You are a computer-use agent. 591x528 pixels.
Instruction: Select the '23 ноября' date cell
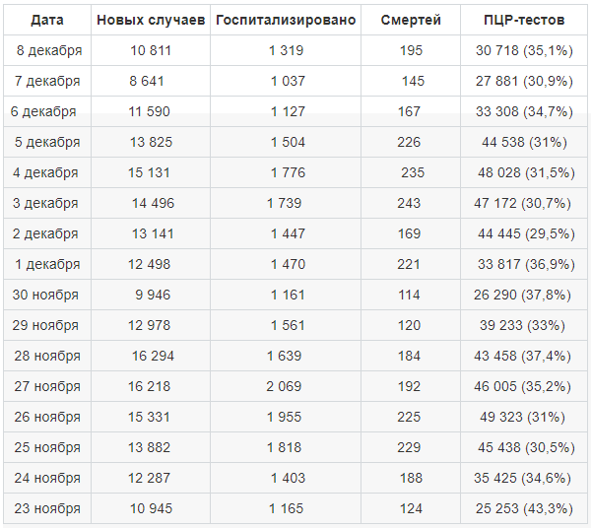tap(46, 508)
